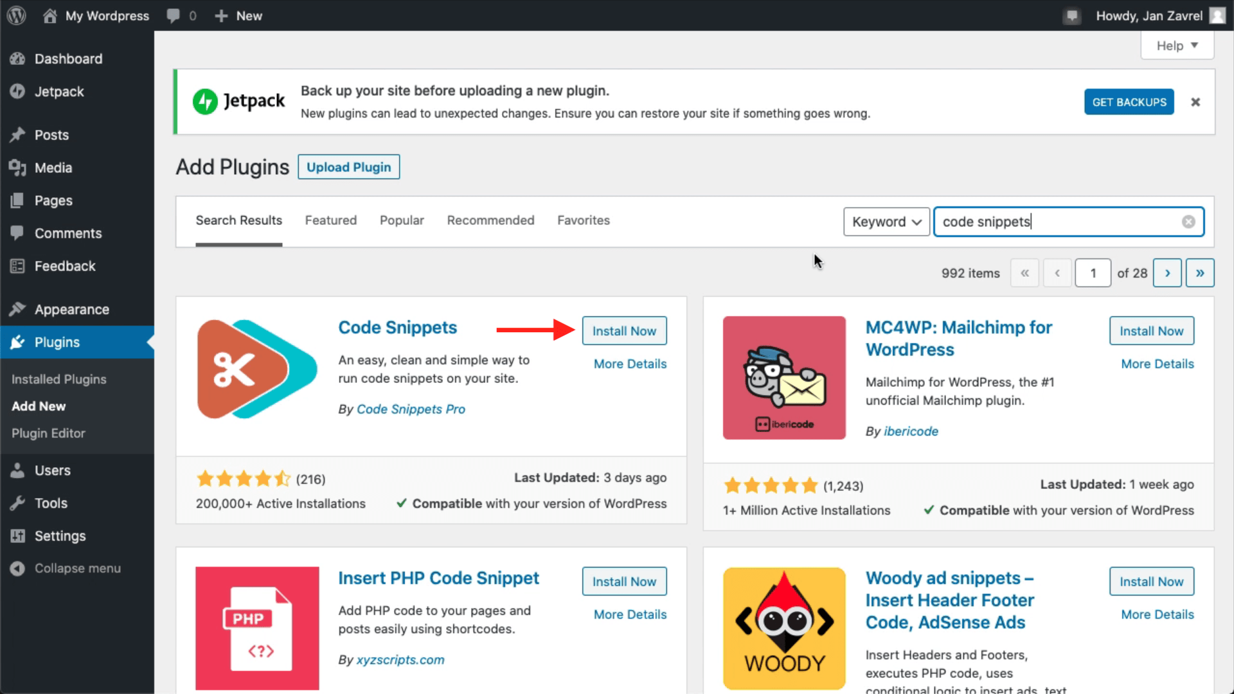Screen dimensions: 1234x694
Task: Switch to Favorites plugins tab
Action: pyautogui.click(x=584, y=220)
